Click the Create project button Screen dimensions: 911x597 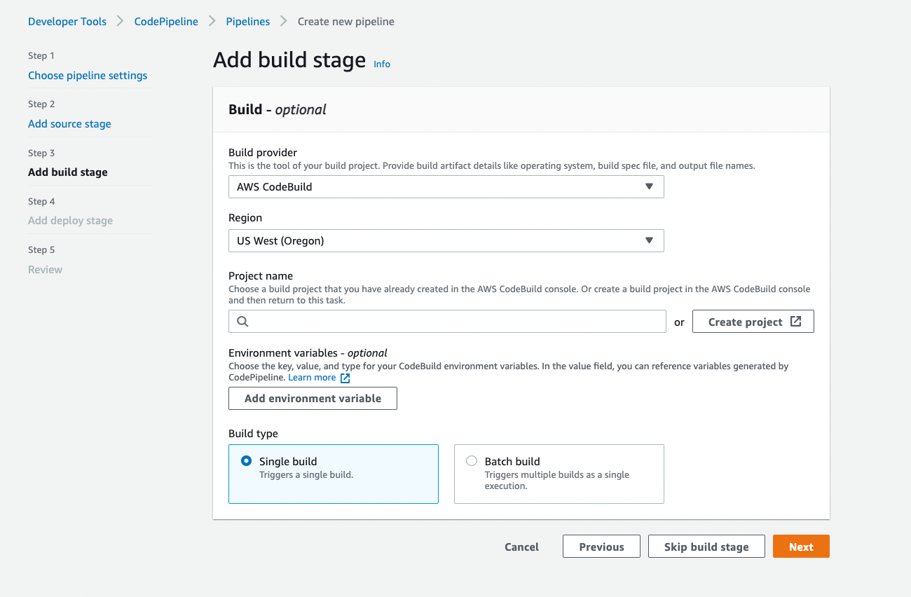pyautogui.click(x=753, y=322)
